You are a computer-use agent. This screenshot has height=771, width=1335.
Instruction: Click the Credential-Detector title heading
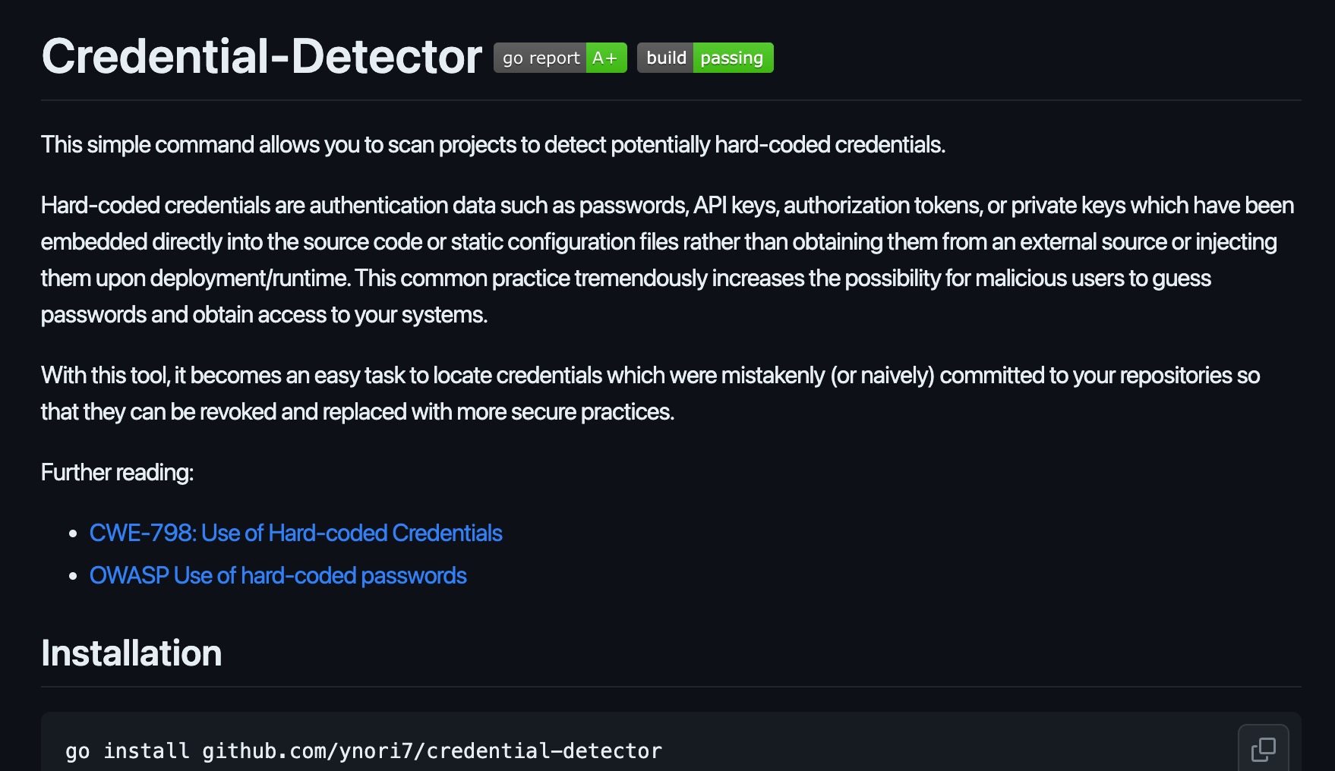[262, 56]
